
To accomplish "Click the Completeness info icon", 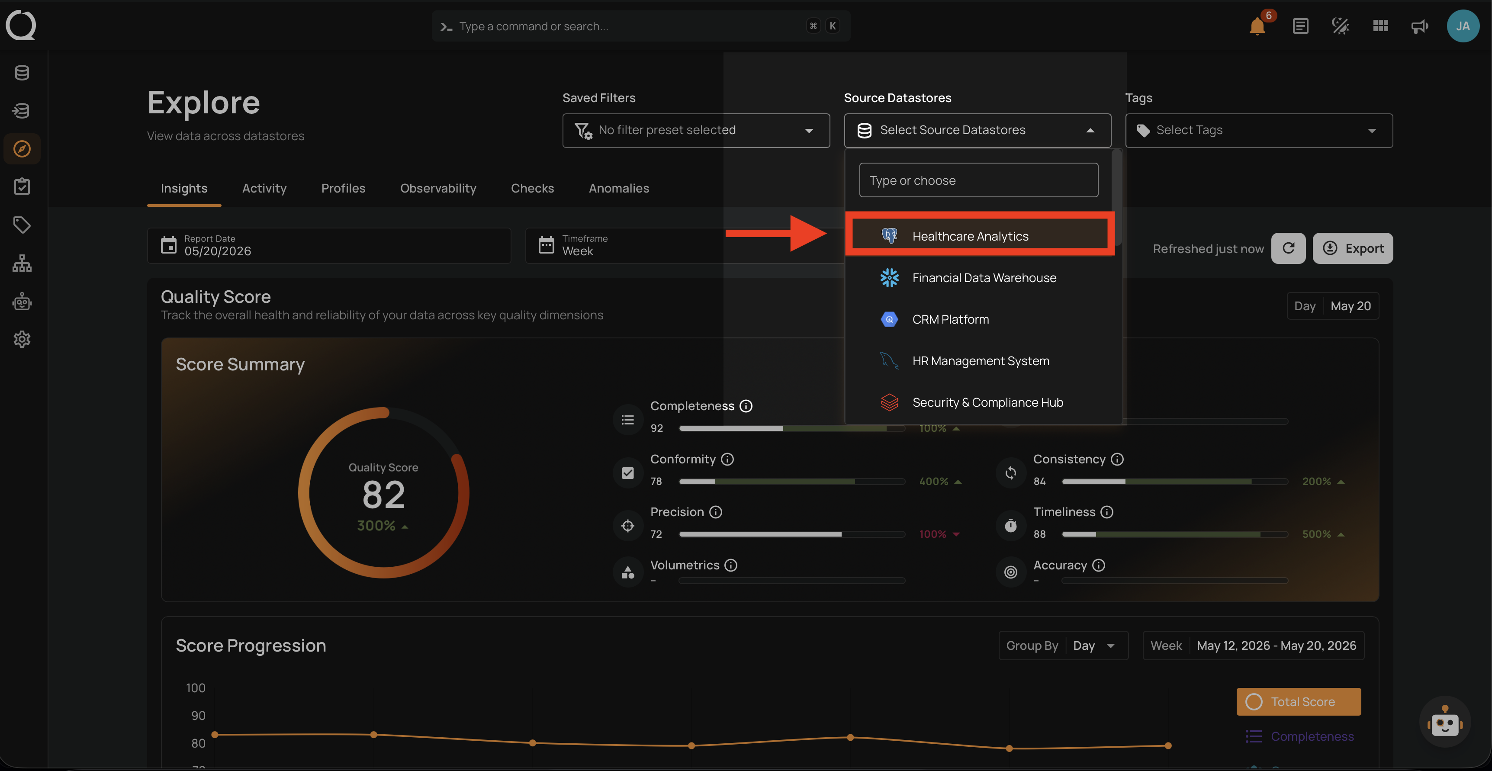I will tap(746, 406).
